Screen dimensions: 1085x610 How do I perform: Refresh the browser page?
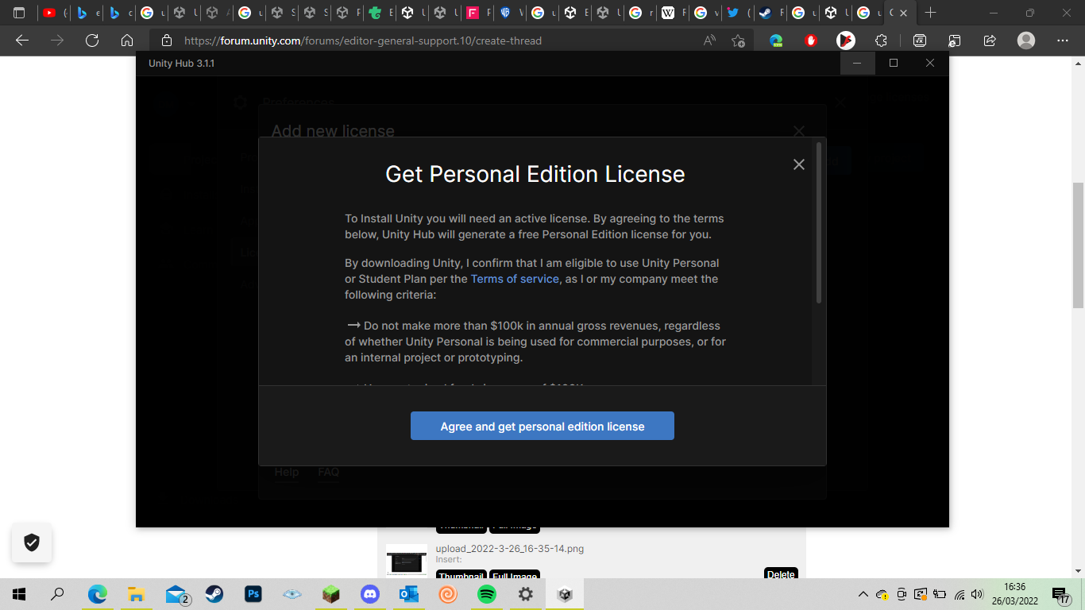[x=92, y=41]
